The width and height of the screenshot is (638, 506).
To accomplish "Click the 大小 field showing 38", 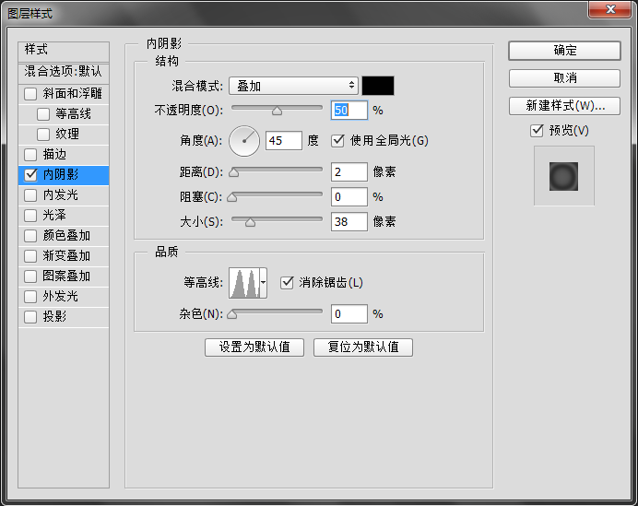I will 349,222.
